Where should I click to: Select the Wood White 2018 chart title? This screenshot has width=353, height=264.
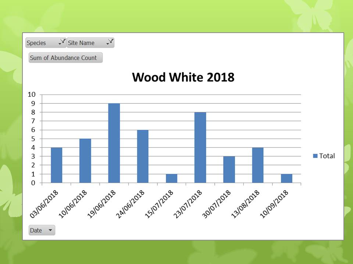[184, 77]
